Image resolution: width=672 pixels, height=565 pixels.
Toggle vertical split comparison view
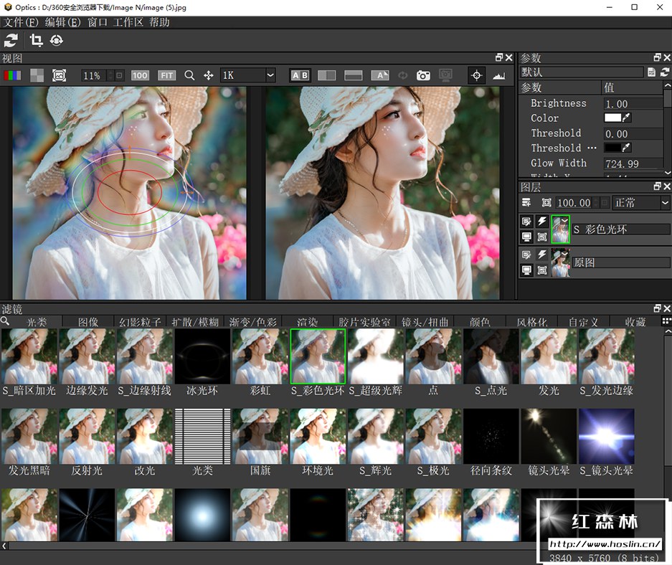(x=326, y=75)
